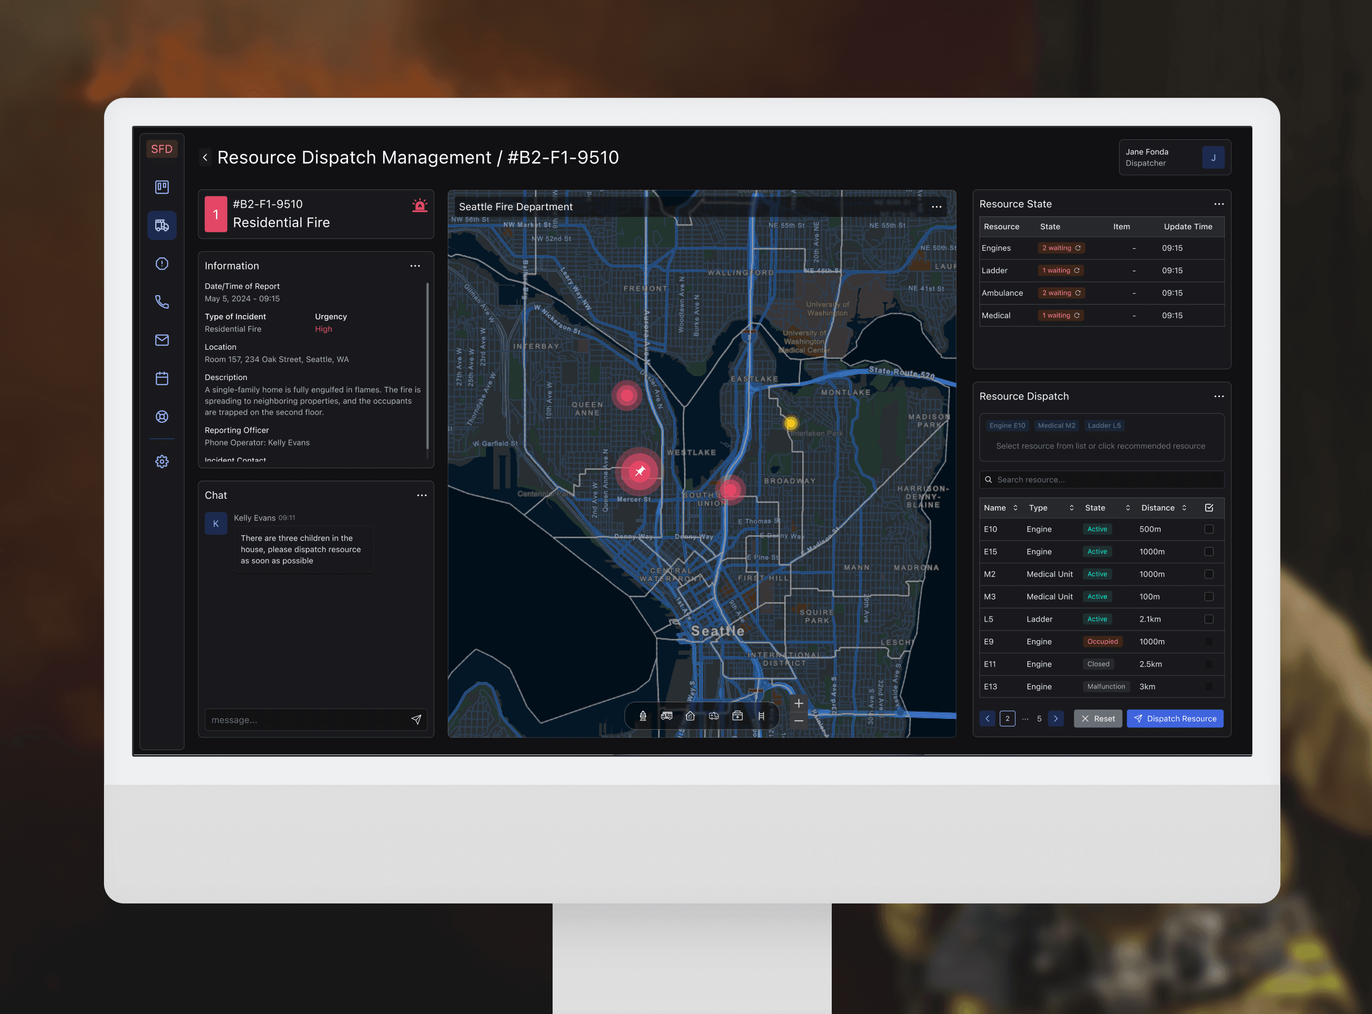
Task: Go to pagination page 5
Action: (x=1039, y=719)
